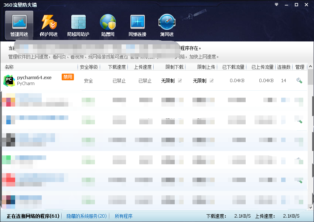
Task: Edit the 限制下载 limit for pycharm64.exe
Action: click(x=180, y=81)
